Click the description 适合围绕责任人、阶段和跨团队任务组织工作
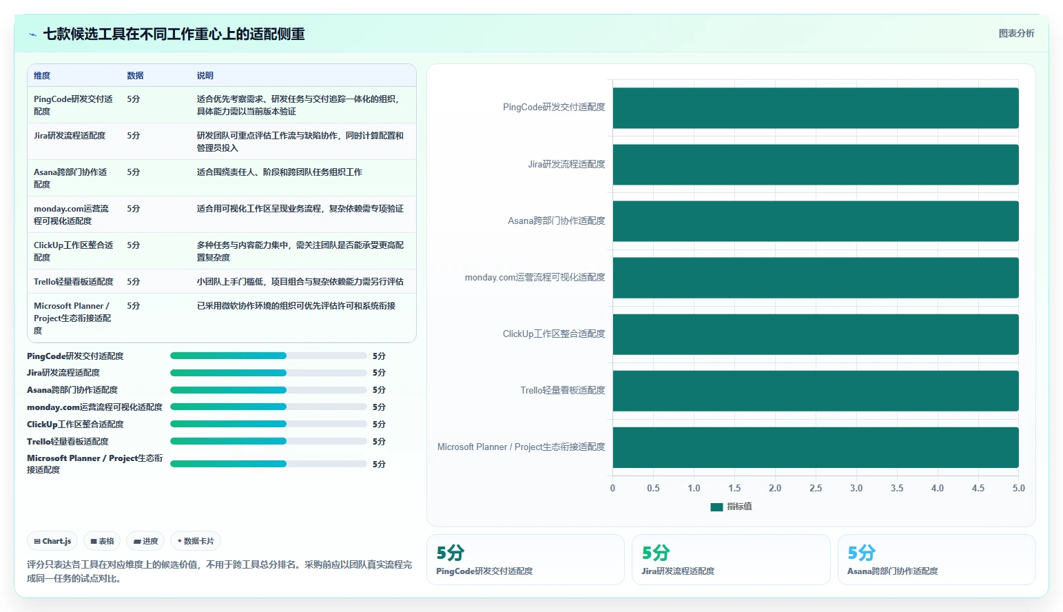The width and height of the screenshot is (1063, 612). (280, 172)
